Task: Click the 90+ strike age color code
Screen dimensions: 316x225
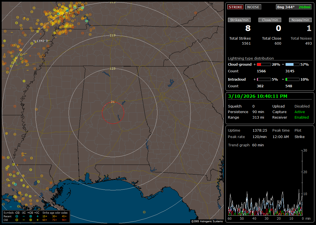Action: coord(64,220)
